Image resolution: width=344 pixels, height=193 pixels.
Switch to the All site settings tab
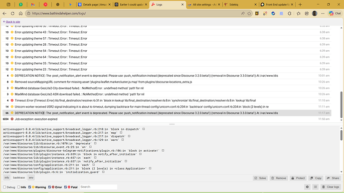[204, 4]
